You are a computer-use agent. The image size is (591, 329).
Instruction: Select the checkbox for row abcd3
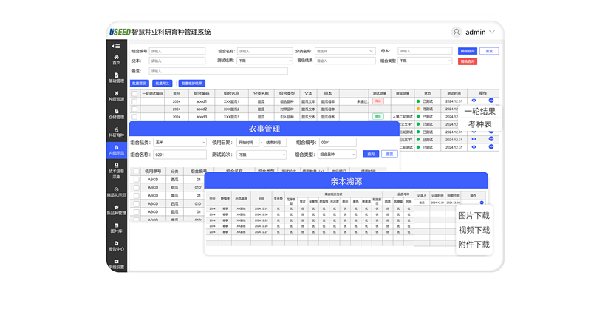134,117
